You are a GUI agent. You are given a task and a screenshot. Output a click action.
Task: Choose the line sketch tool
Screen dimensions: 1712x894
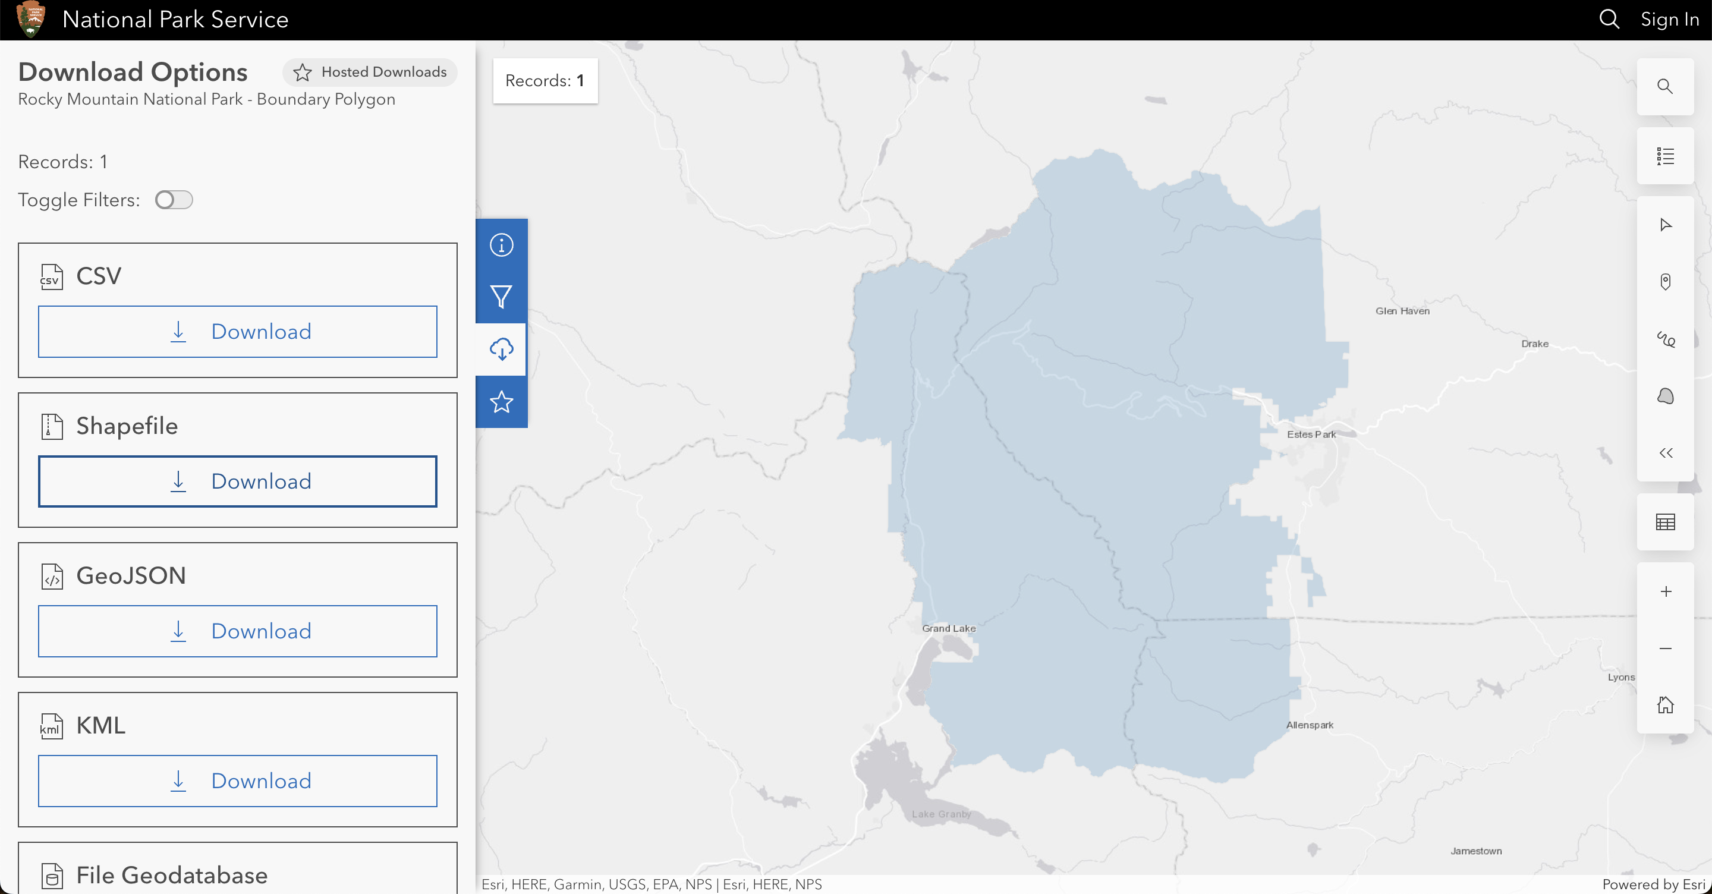pyautogui.click(x=1665, y=339)
